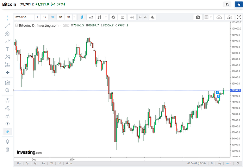Select candlestick chart style

point(82,17)
